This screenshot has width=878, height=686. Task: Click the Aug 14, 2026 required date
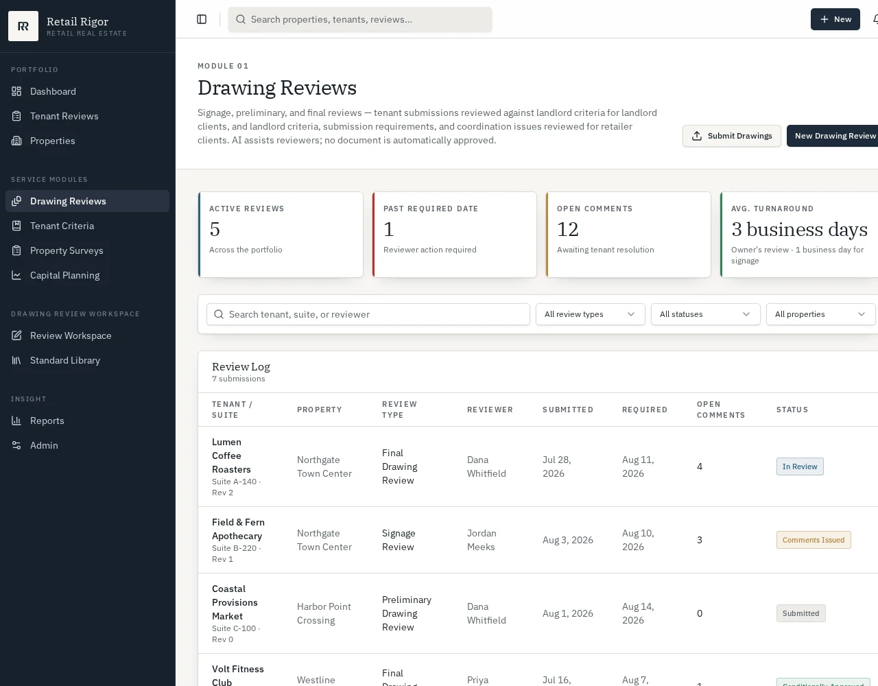pyautogui.click(x=638, y=613)
